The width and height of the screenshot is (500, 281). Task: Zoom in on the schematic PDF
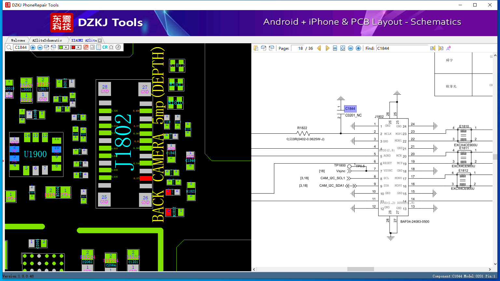coord(358,48)
